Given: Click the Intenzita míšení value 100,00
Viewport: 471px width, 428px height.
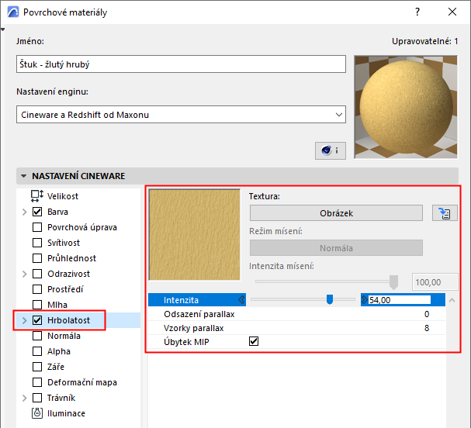Looking at the screenshot, I should [x=435, y=282].
